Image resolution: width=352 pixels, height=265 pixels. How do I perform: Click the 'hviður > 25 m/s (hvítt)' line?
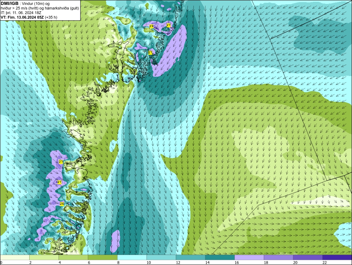20,8
